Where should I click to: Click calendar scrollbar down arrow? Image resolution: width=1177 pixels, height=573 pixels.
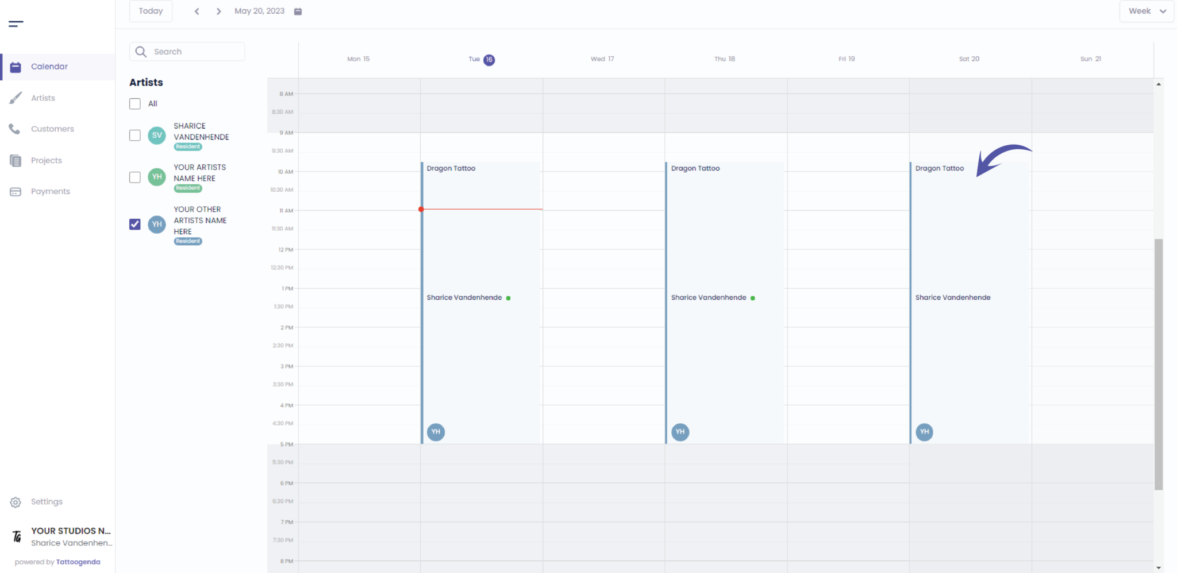[x=1159, y=568]
